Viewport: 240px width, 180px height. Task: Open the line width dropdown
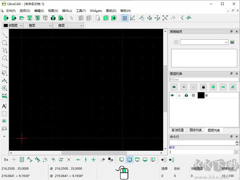[x=38, y=26]
